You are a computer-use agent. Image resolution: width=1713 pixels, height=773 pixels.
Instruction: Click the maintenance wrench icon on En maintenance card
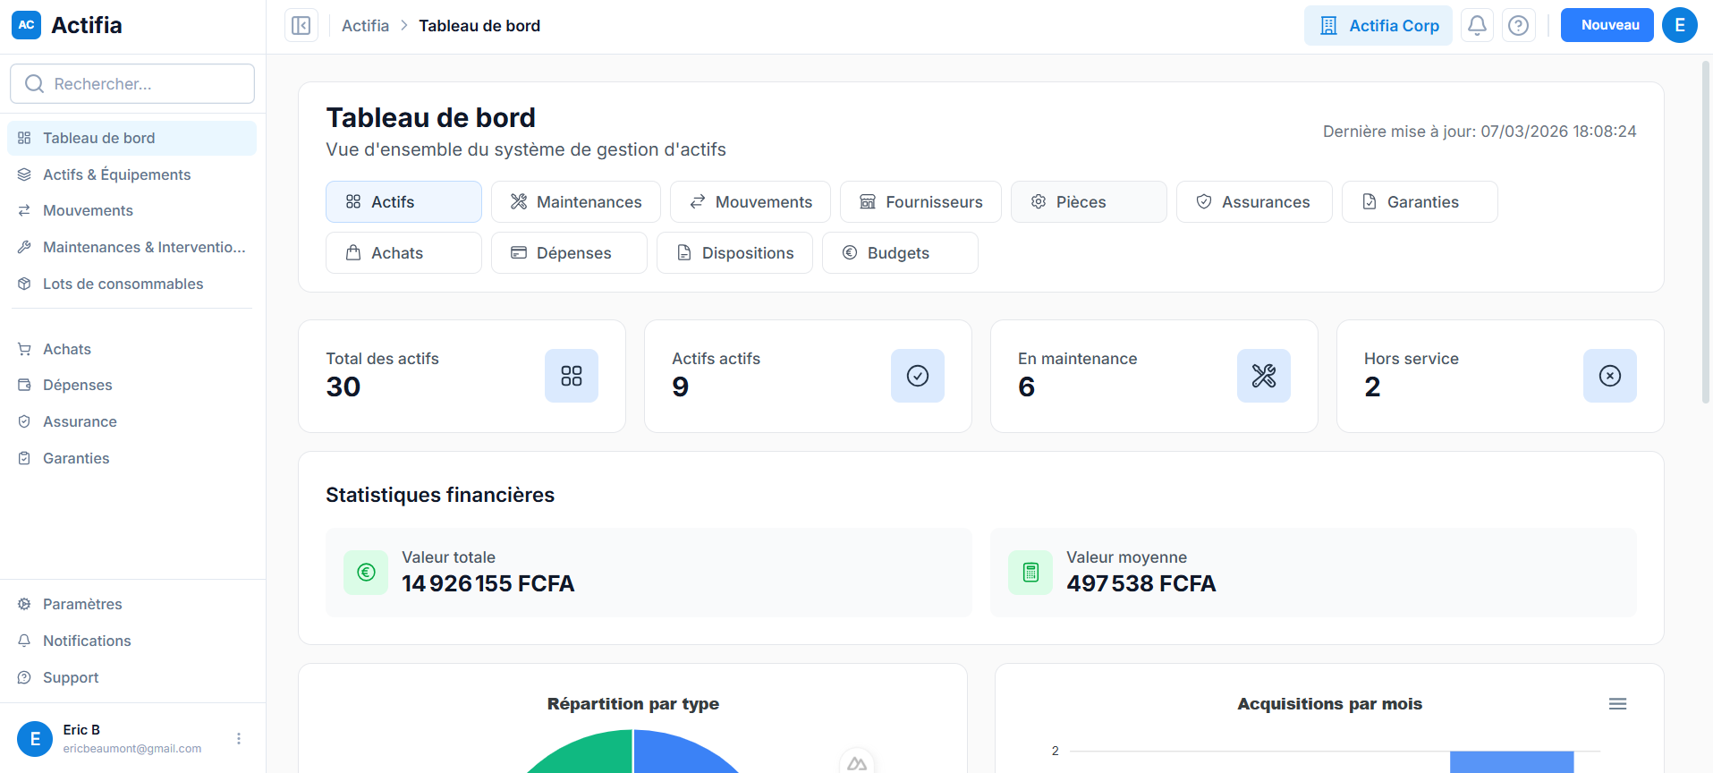(x=1264, y=376)
